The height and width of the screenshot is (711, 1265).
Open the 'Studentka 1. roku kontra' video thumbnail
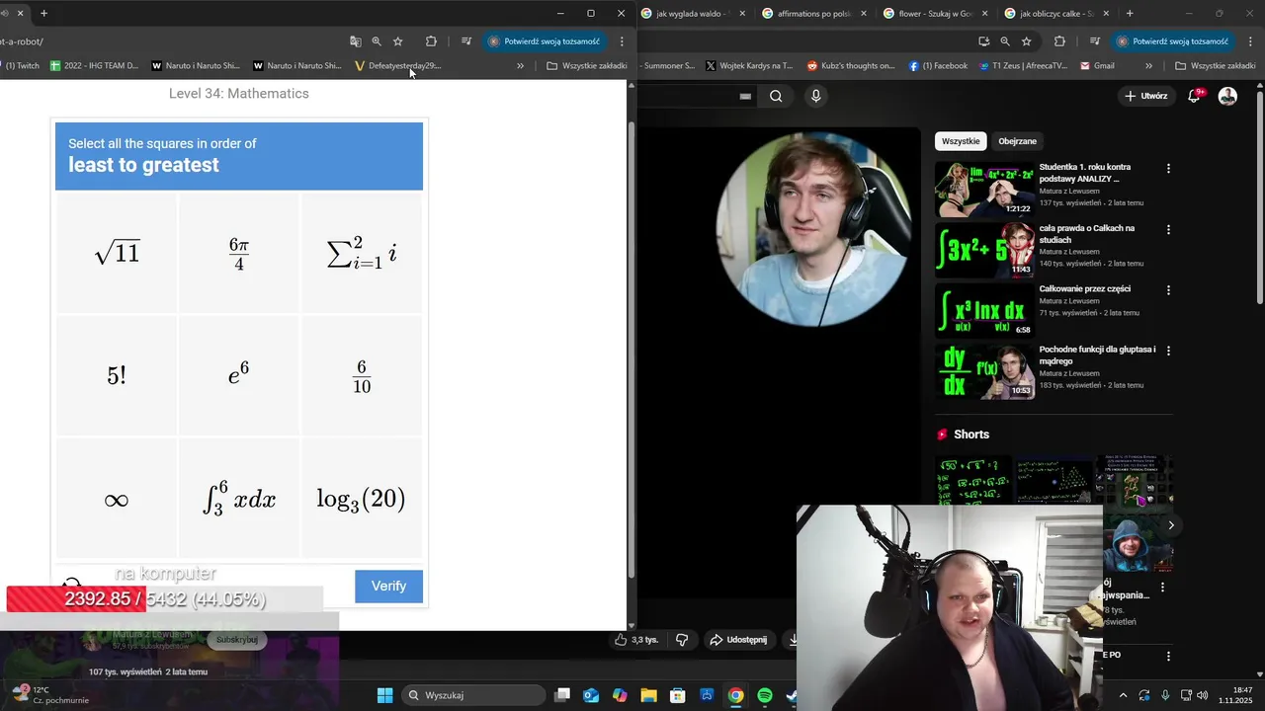[984, 189]
